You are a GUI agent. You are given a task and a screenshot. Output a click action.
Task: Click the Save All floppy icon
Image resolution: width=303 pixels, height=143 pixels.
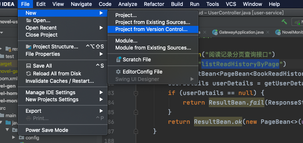[x=29, y=66]
